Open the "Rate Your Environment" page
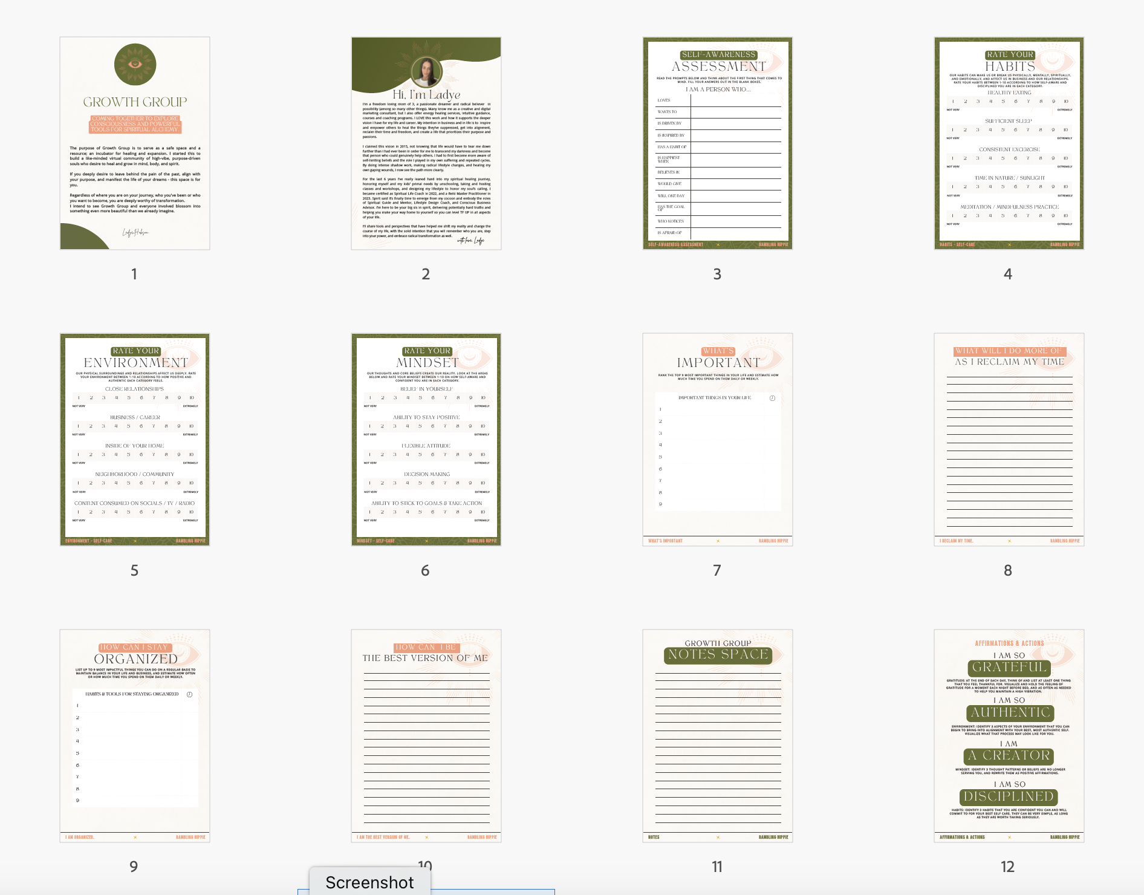Viewport: 1144px width, 895px height. (134, 440)
